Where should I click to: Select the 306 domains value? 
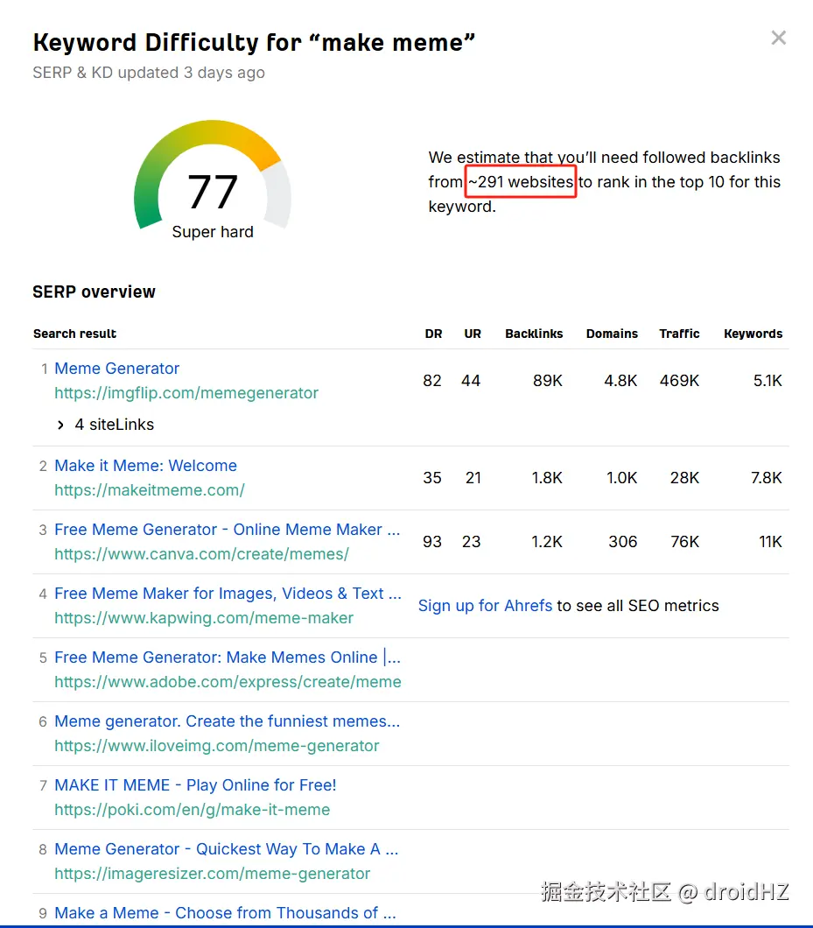[x=623, y=542]
